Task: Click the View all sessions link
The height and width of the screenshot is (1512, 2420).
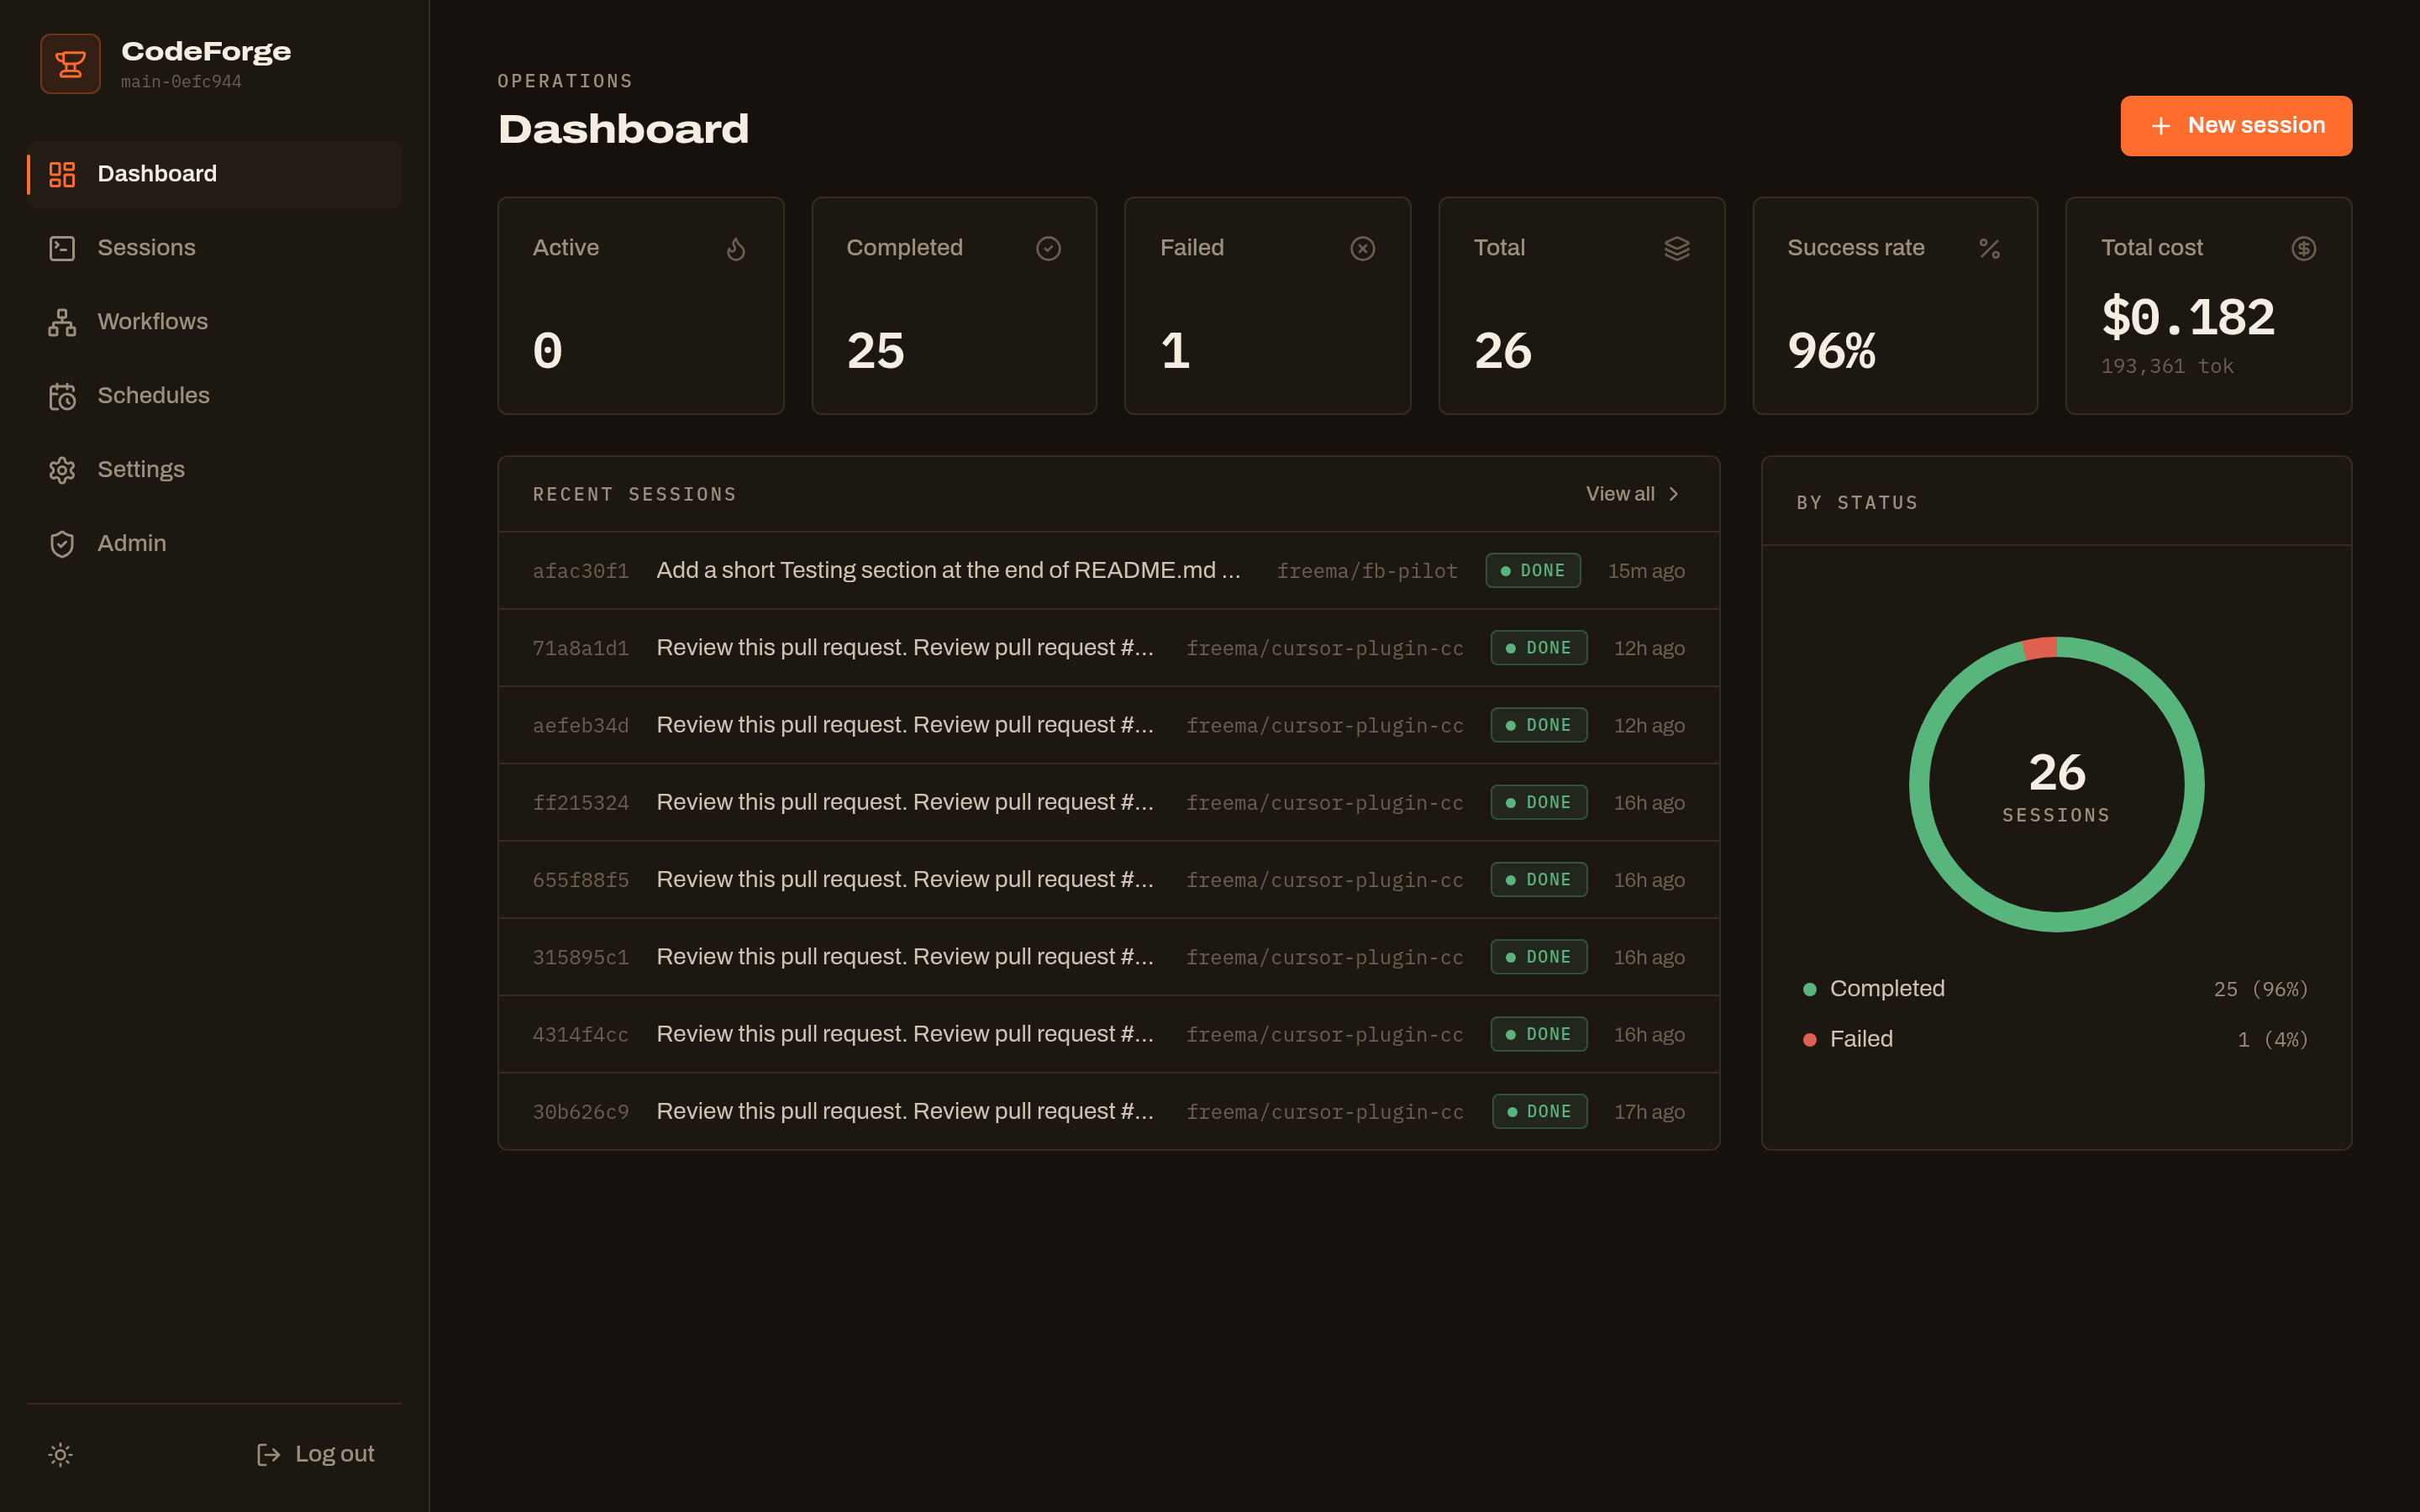Action: click(1632, 494)
